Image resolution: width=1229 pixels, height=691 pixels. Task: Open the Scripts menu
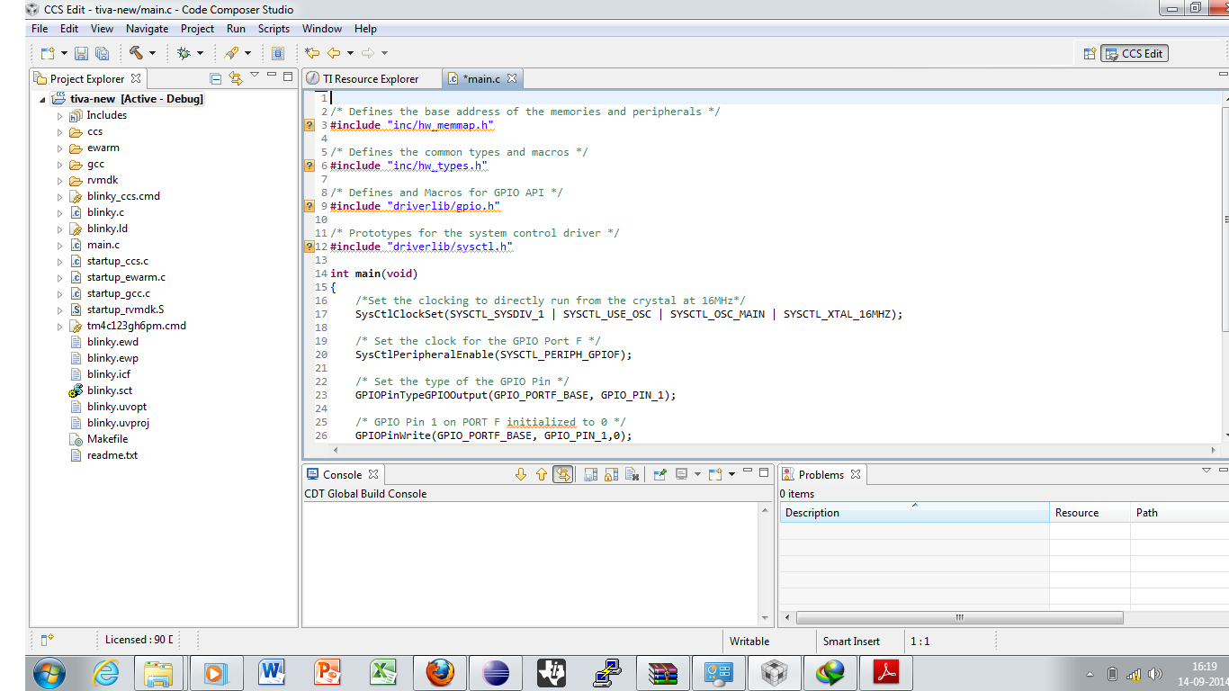(274, 29)
